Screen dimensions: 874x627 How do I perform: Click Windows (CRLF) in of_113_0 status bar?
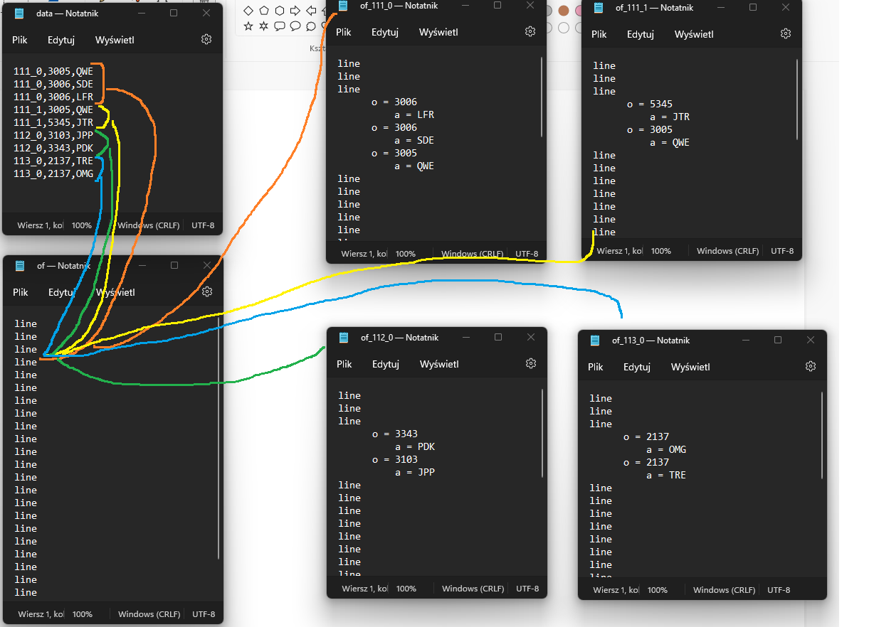(725, 590)
